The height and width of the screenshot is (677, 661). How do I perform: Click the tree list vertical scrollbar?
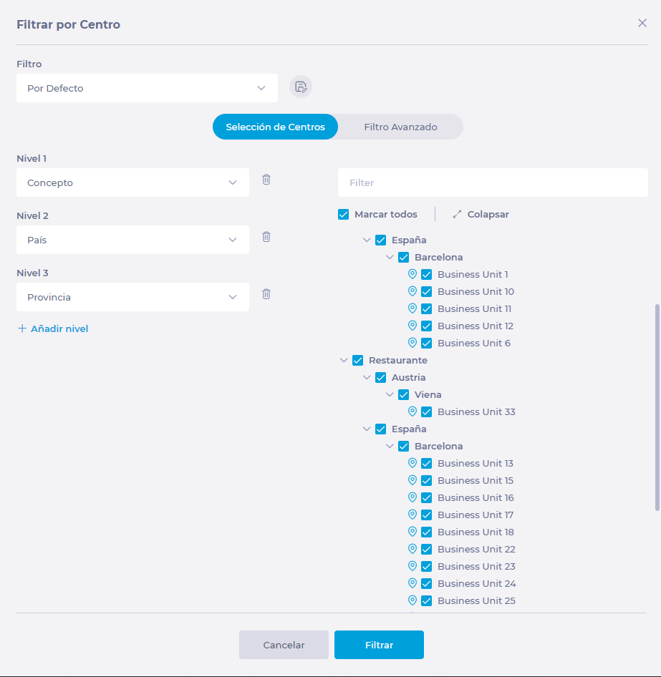click(657, 406)
